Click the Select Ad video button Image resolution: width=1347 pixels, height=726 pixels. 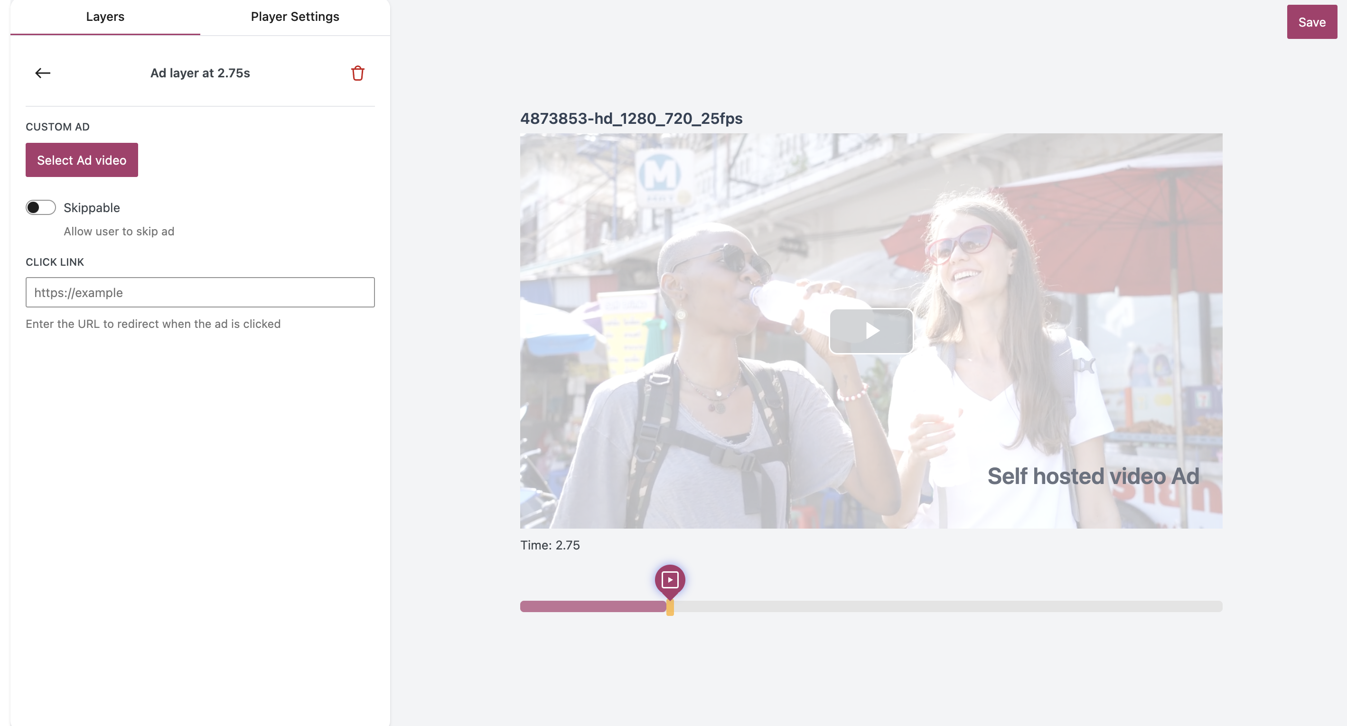pos(82,160)
